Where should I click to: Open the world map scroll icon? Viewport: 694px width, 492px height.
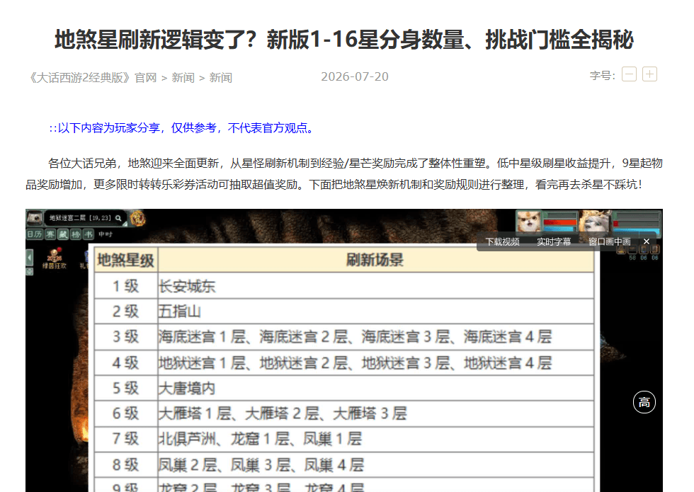[x=35, y=218]
